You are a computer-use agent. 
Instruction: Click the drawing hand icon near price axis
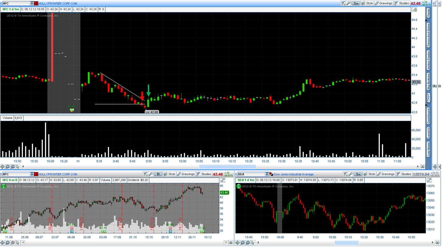tap(415, 10)
